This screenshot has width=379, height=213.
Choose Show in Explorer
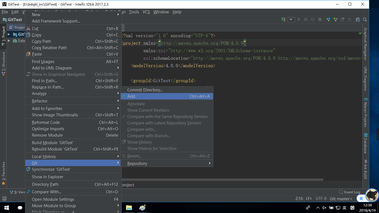pyautogui.click(x=73, y=177)
